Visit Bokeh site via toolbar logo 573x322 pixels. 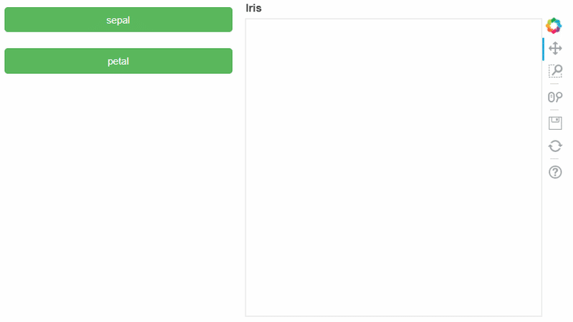click(553, 26)
